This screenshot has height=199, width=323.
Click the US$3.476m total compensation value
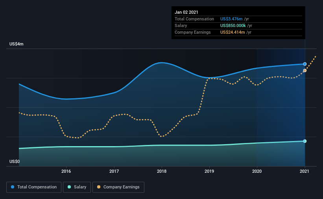(x=231, y=19)
